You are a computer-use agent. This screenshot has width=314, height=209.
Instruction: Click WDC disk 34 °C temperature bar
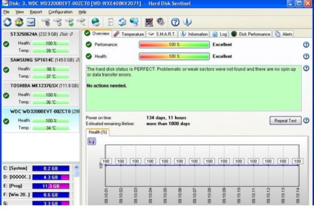pos(51,128)
